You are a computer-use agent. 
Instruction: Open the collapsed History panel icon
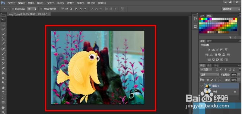195,19
